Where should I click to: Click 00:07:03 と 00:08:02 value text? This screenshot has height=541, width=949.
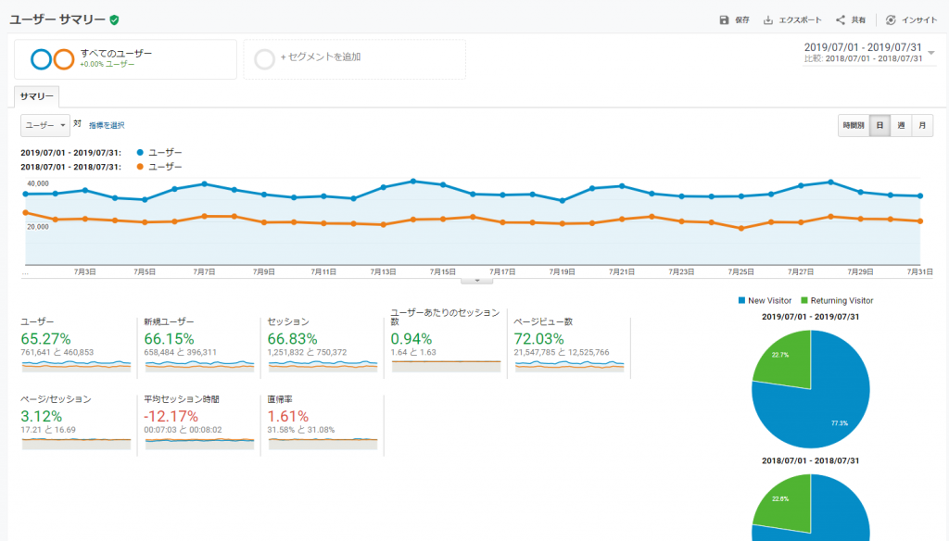(183, 430)
